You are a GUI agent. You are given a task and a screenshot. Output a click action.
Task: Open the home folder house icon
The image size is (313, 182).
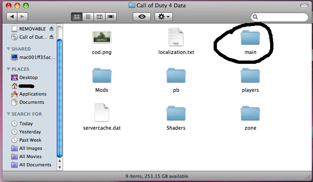[x=14, y=86]
